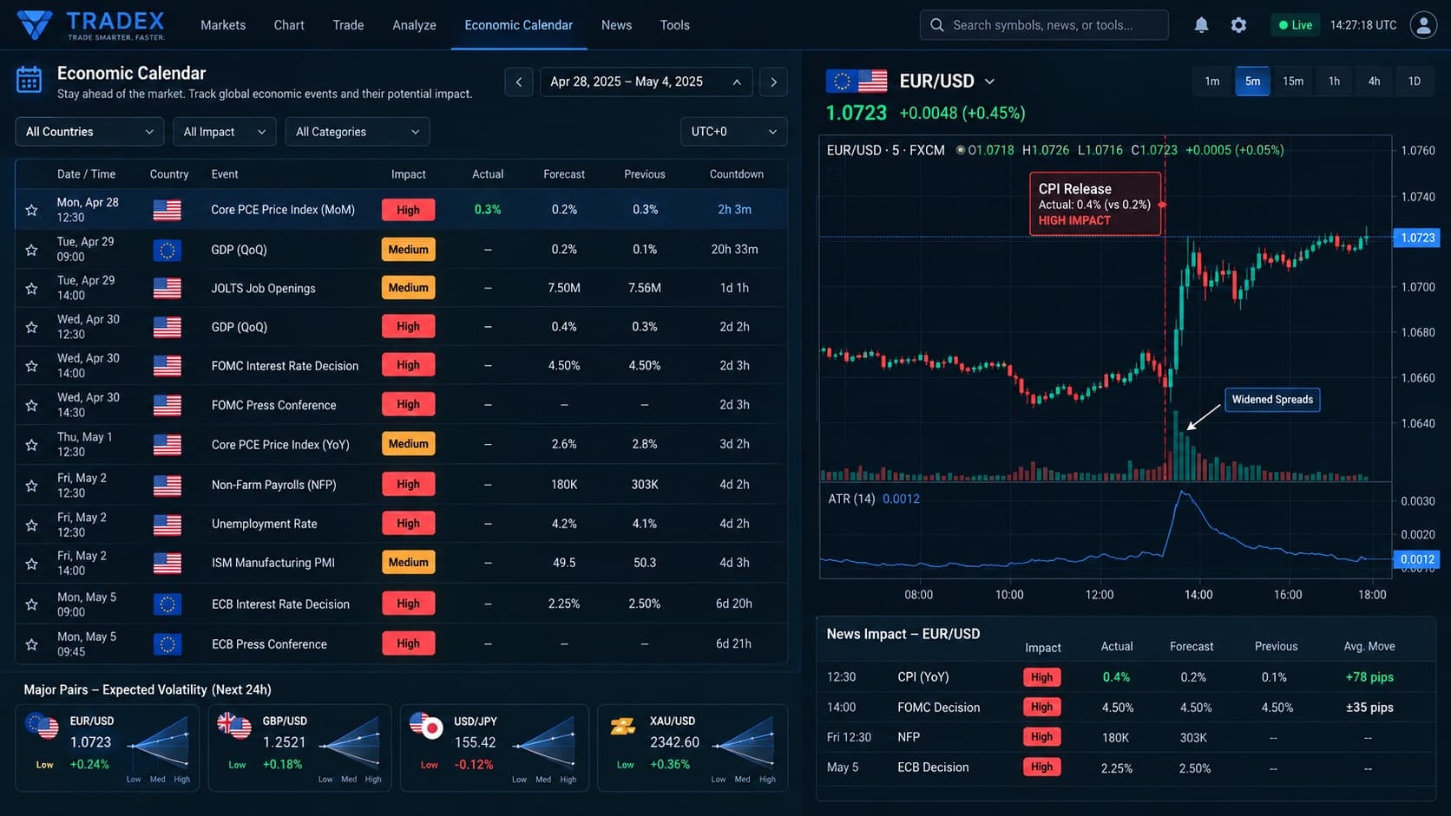Select the 1m timeframe button
1451x816 pixels.
tap(1211, 81)
